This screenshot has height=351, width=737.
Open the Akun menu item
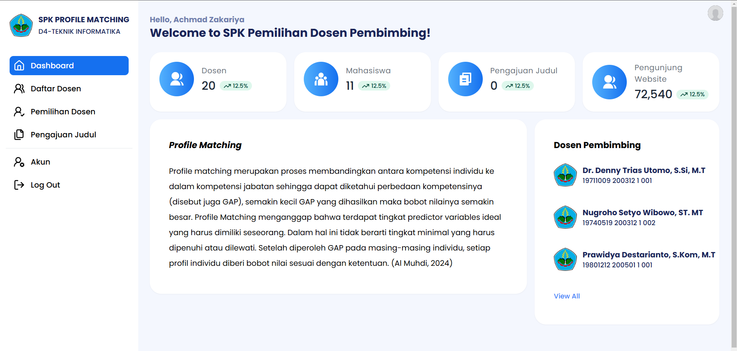[69, 162]
